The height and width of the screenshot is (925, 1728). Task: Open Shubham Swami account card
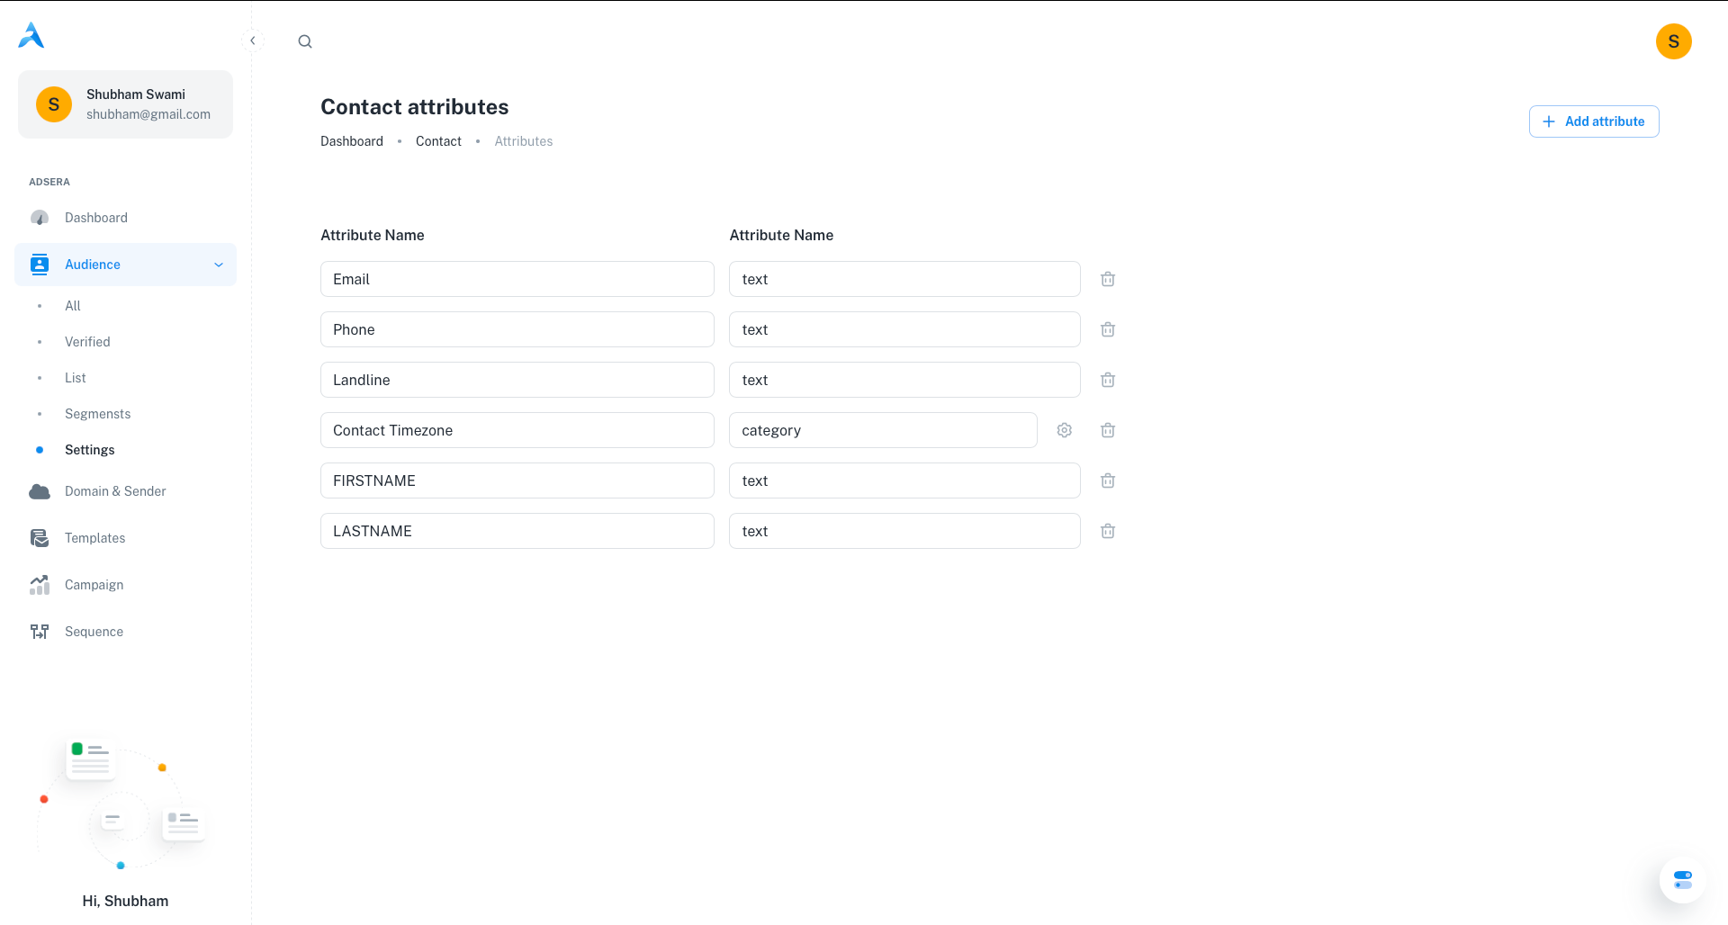click(125, 104)
